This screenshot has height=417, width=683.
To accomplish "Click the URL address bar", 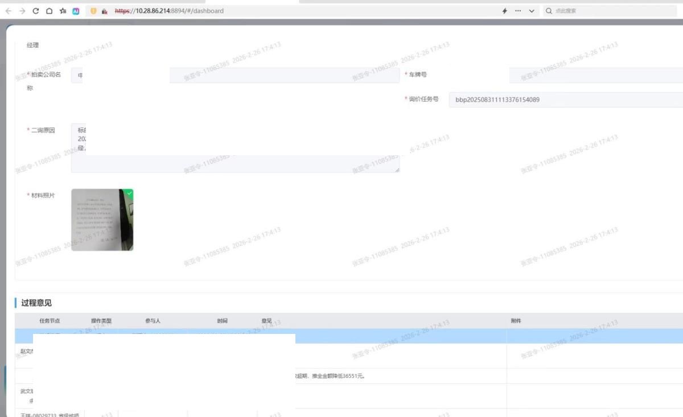I will point(285,11).
